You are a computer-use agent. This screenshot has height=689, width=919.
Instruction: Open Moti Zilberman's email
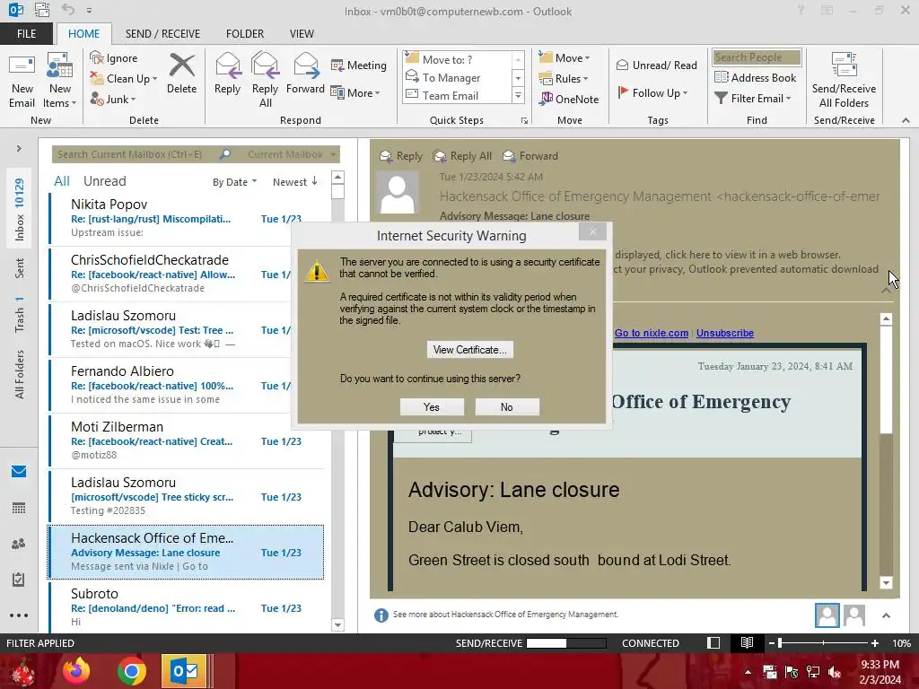point(187,440)
